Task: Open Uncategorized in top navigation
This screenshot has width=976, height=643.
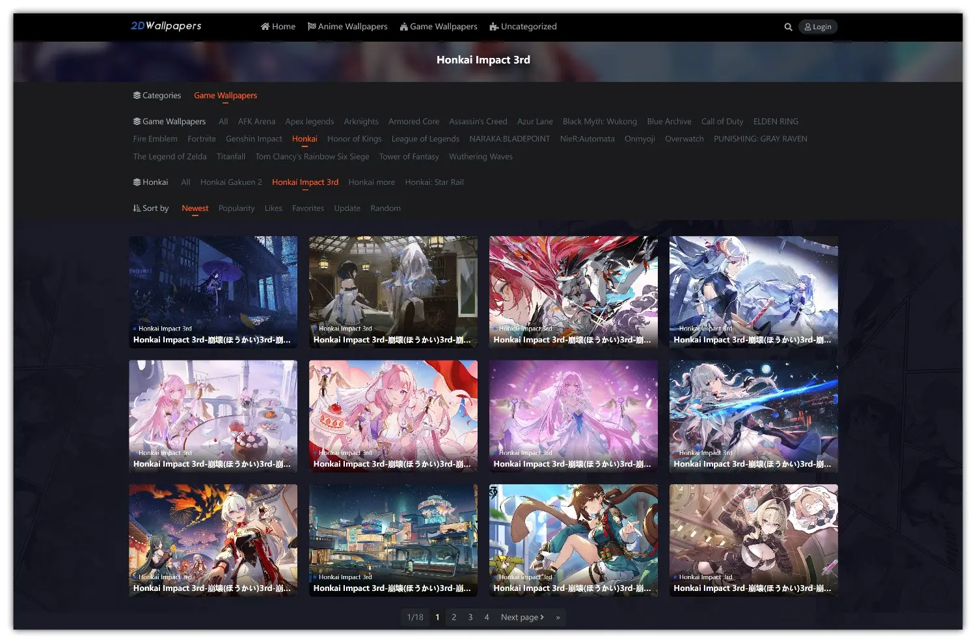Action: pyautogui.click(x=523, y=27)
